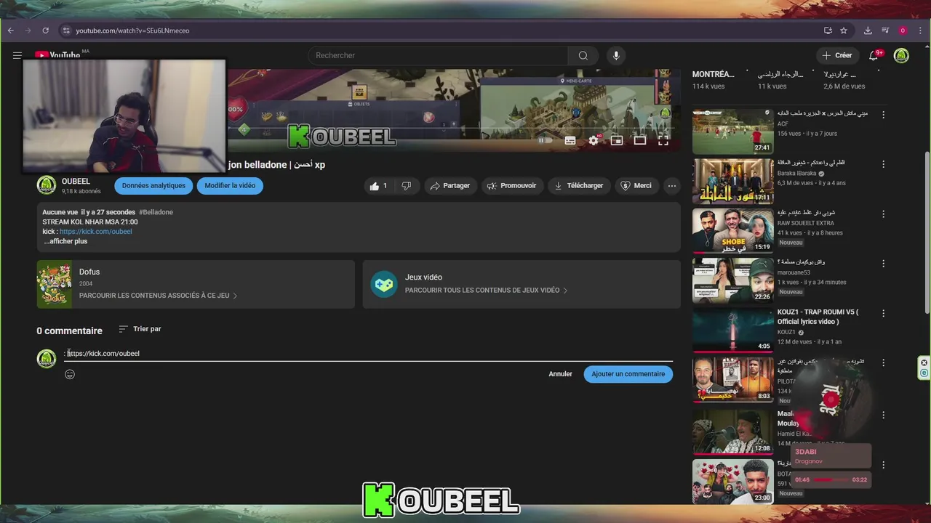The width and height of the screenshot is (931, 523).
Task: Click the OUBEEL channel name
Action: pyautogui.click(x=76, y=182)
